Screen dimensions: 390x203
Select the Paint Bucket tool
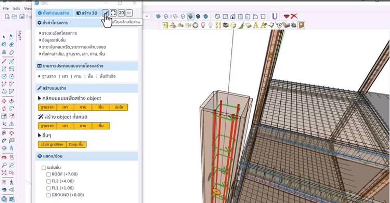(4, 45)
